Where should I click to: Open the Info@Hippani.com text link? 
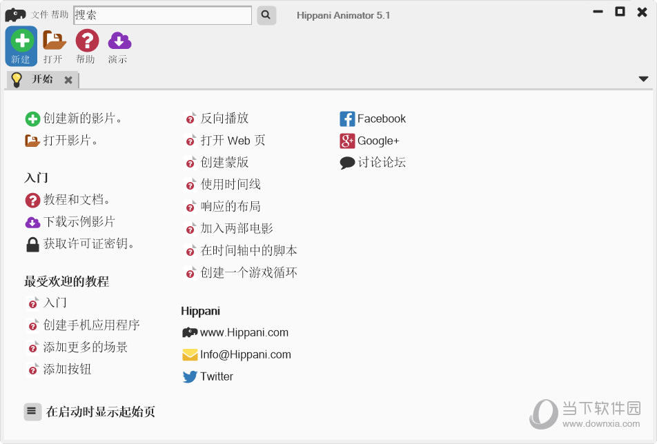(246, 355)
